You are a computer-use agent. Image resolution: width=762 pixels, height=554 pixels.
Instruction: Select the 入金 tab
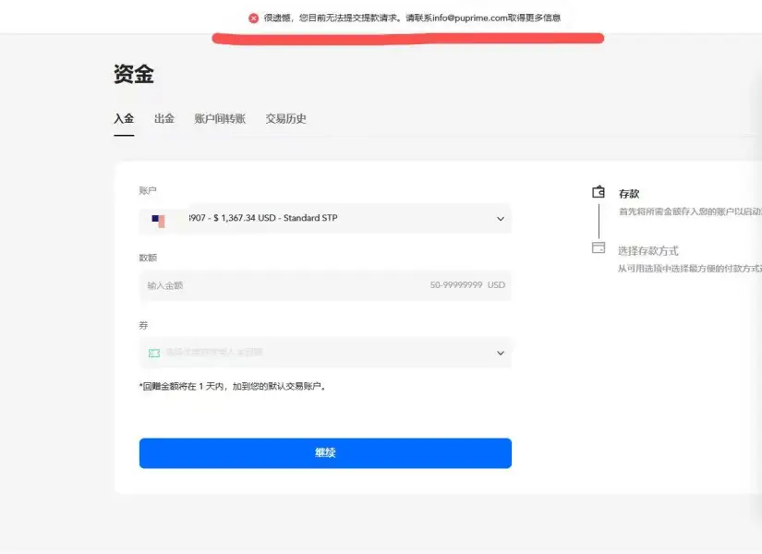124,119
